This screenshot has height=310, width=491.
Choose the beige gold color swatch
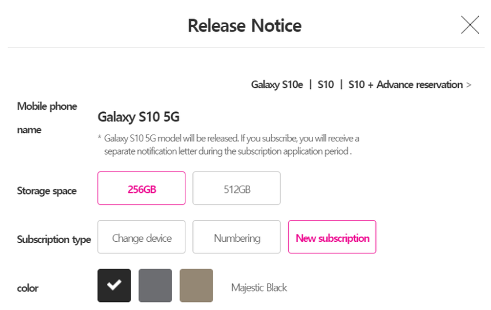[196, 285]
